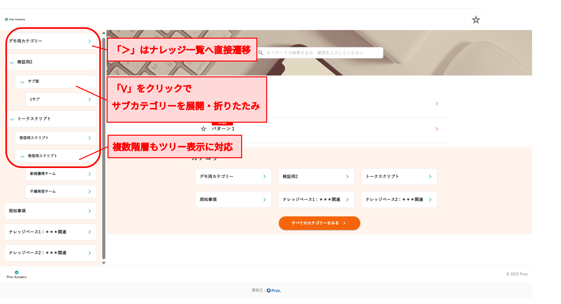
Task: Collapse the トークスクリプト sidebar category
Action: pyautogui.click(x=12, y=119)
